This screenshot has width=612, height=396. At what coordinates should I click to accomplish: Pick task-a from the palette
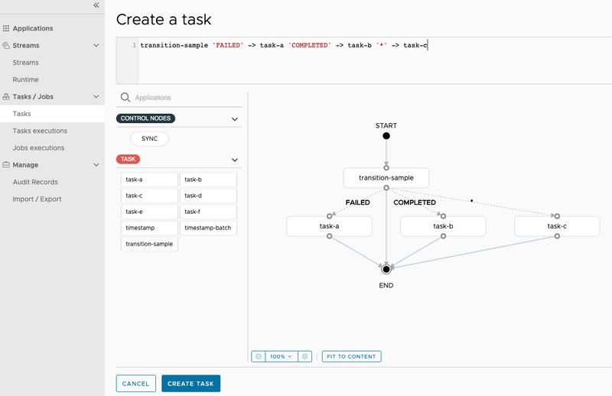pyautogui.click(x=149, y=180)
